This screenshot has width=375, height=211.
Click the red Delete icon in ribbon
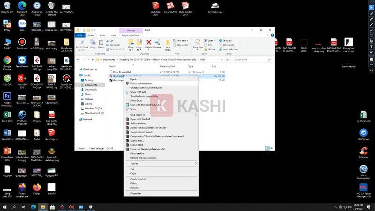point(149,44)
